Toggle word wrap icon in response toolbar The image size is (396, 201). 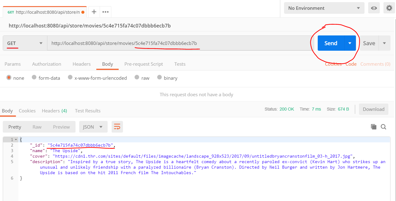point(117,127)
